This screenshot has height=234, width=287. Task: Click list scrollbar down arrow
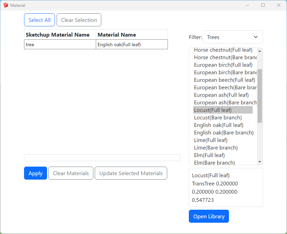tap(260, 162)
